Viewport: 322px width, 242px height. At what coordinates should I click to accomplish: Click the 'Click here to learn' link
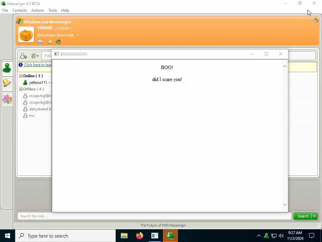(x=38, y=65)
